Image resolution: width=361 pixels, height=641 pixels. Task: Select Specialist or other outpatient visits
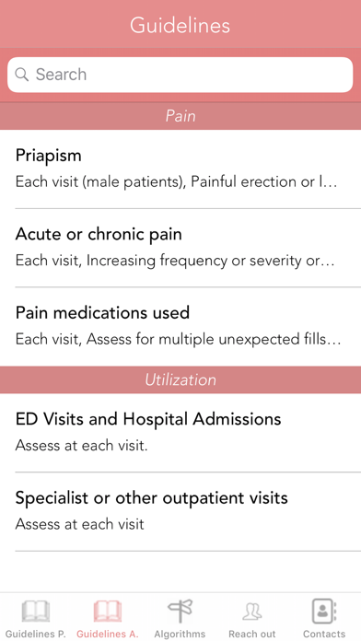point(180,511)
